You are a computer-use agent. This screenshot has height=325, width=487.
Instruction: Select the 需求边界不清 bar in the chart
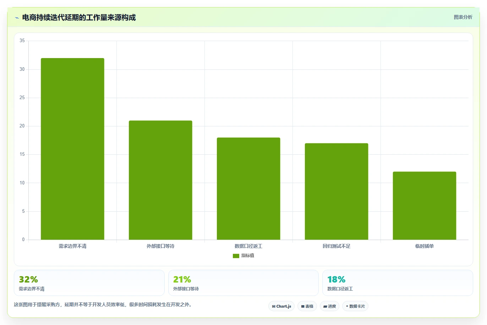(x=72, y=149)
